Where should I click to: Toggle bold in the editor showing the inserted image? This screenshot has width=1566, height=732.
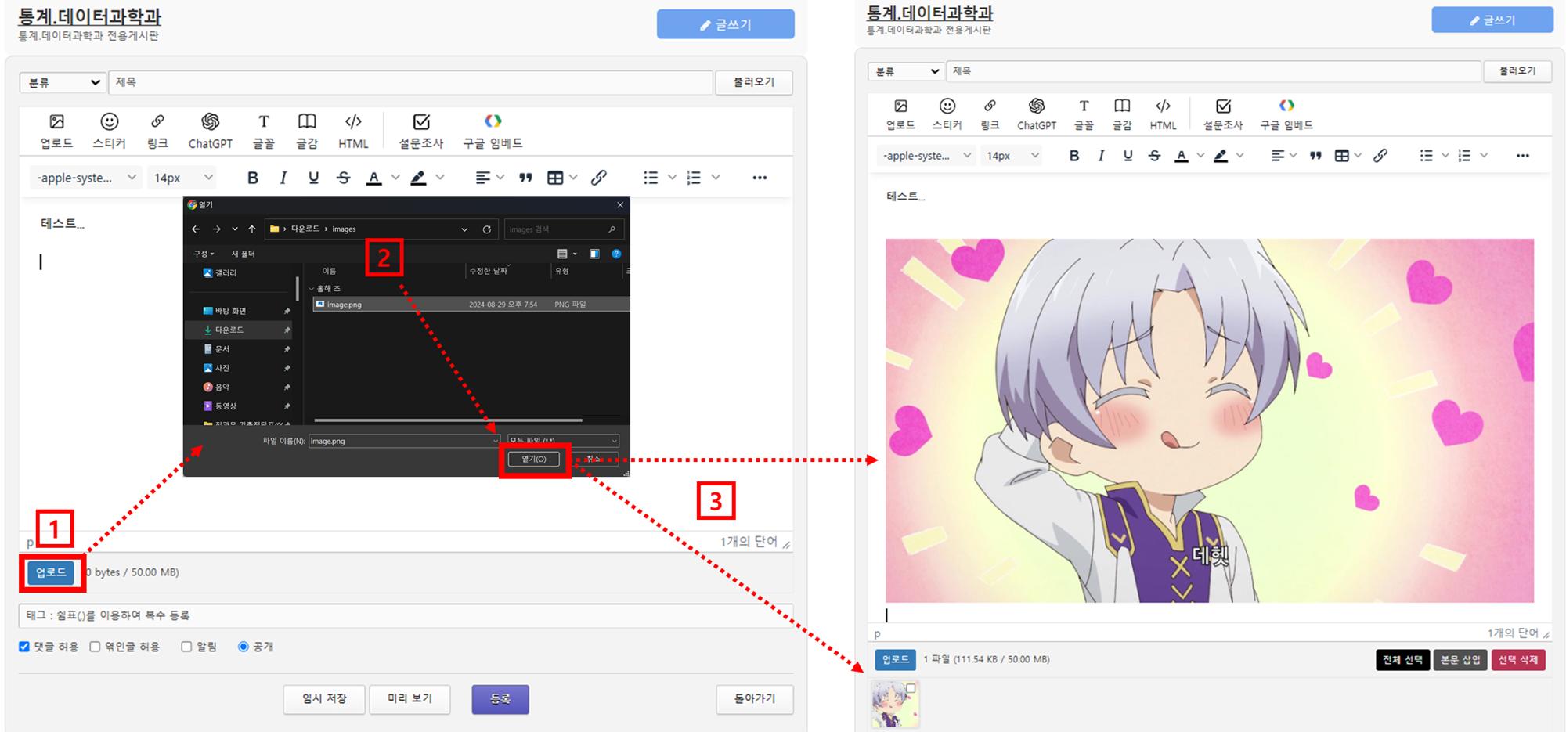click(1074, 156)
